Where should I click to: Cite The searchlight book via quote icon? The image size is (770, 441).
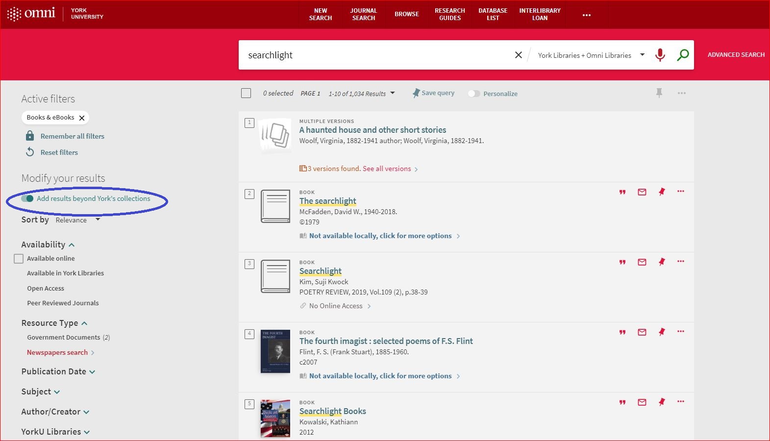(x=622, y=192)
